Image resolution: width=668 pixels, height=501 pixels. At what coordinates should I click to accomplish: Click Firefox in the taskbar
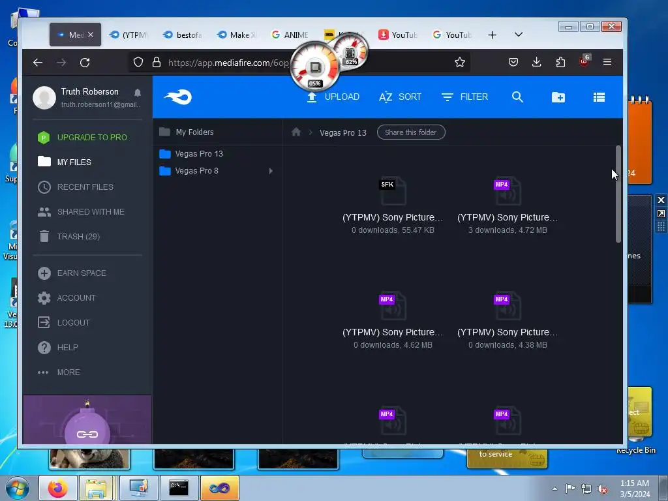click(58, 488)
